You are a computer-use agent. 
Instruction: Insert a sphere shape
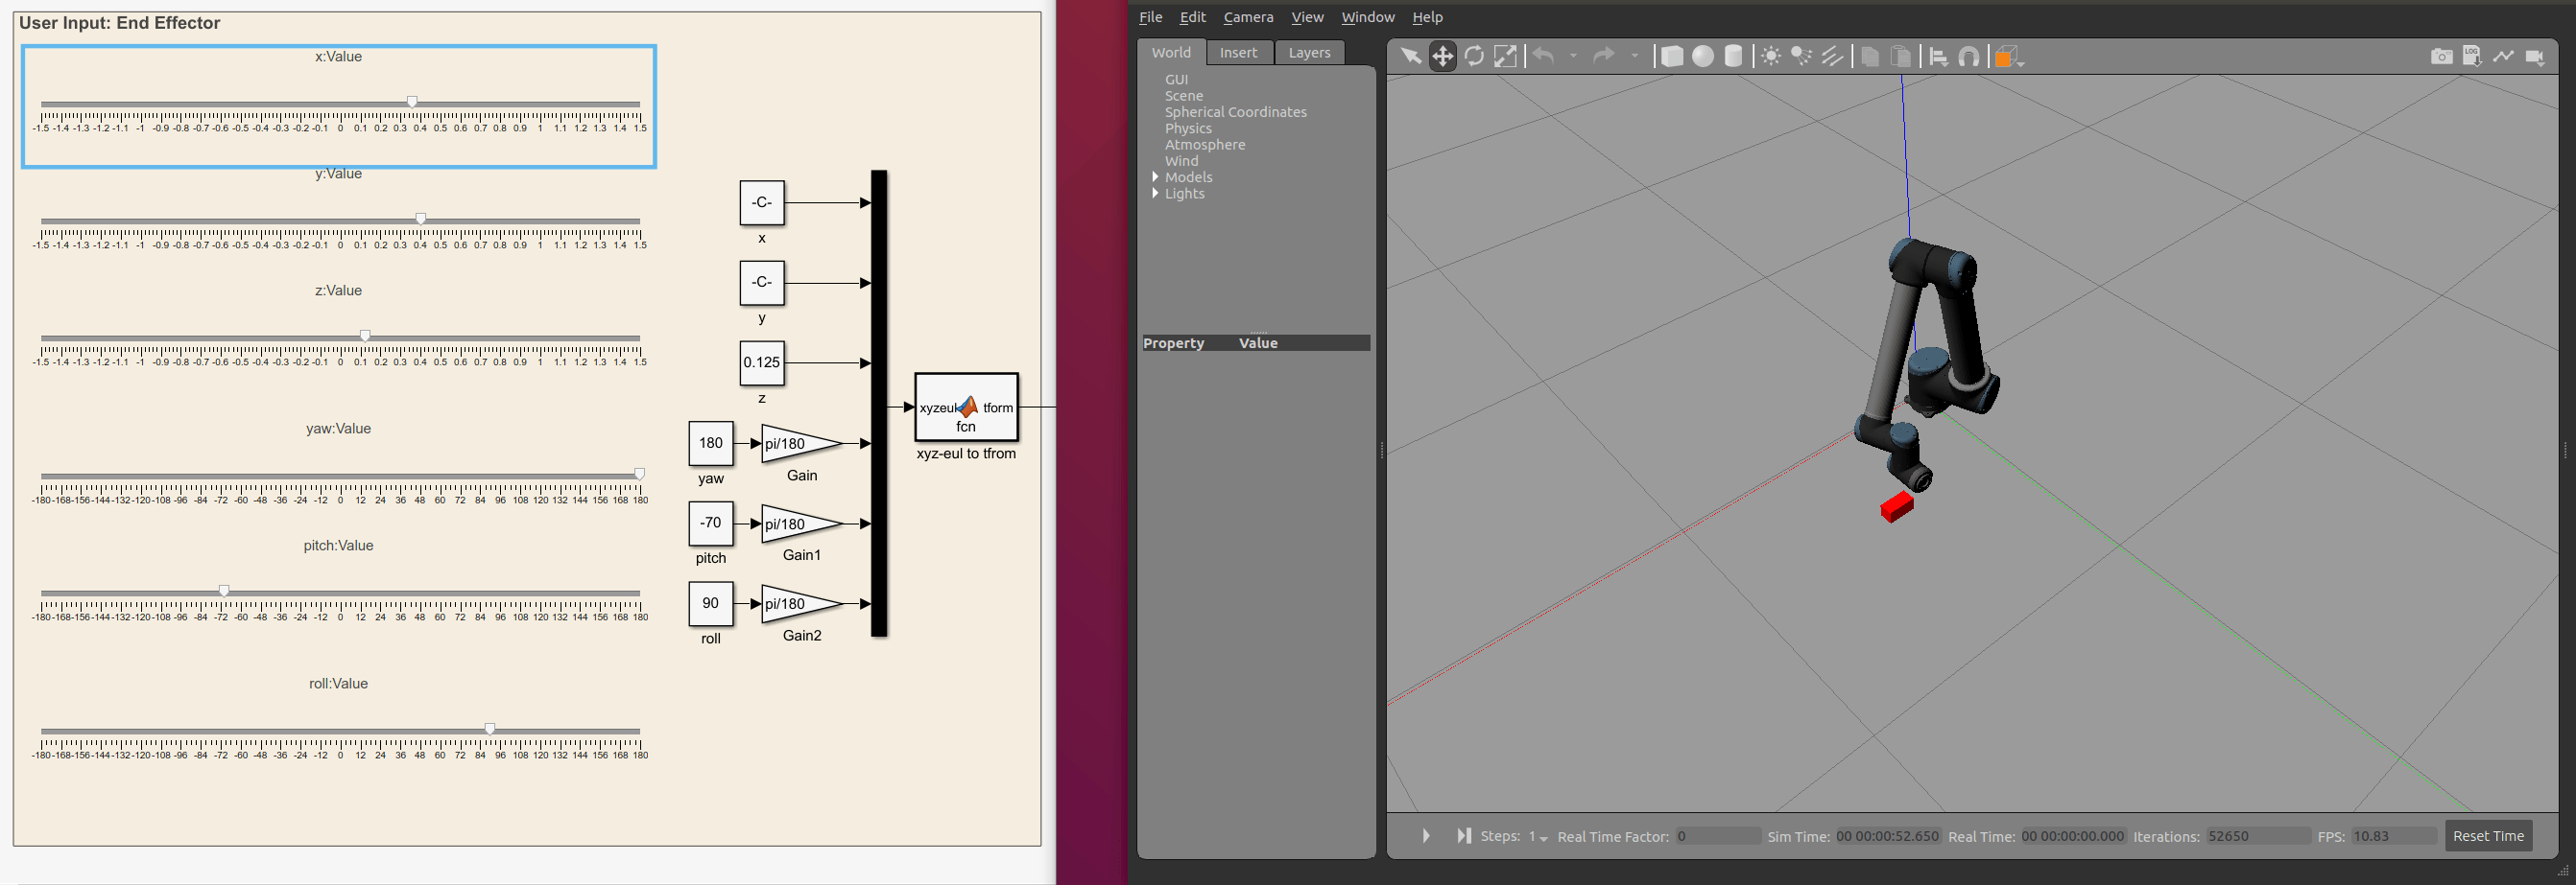point(1702,56)
